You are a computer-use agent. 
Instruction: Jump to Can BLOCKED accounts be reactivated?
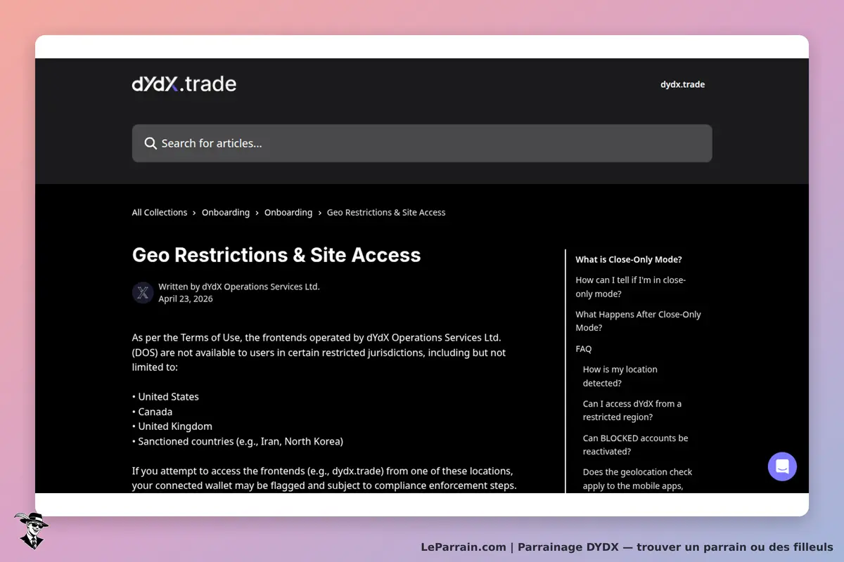[636, 445]
